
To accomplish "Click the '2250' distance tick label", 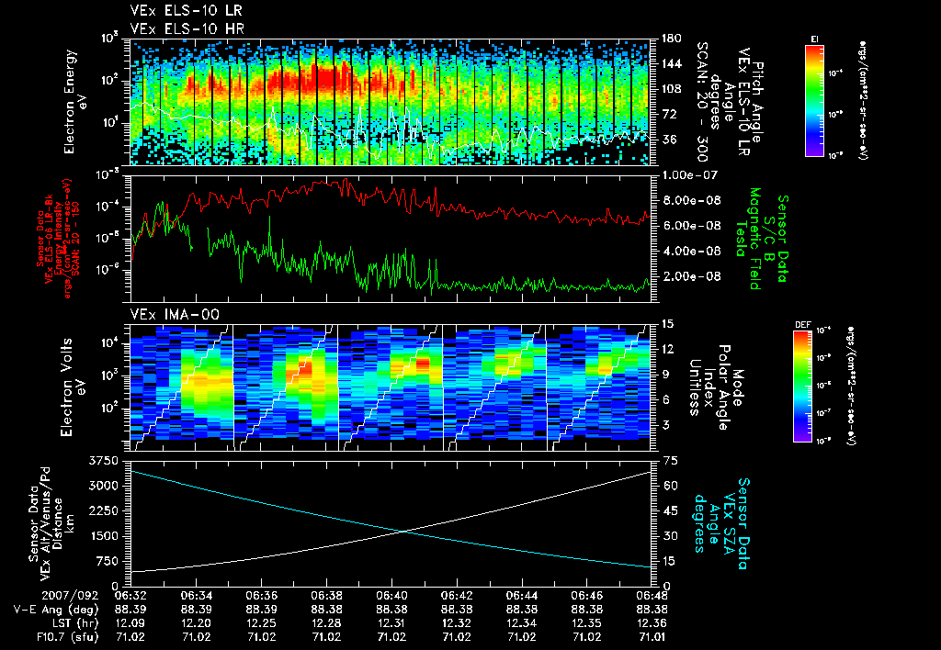I will pyautogui.click(x=104, y=510).
